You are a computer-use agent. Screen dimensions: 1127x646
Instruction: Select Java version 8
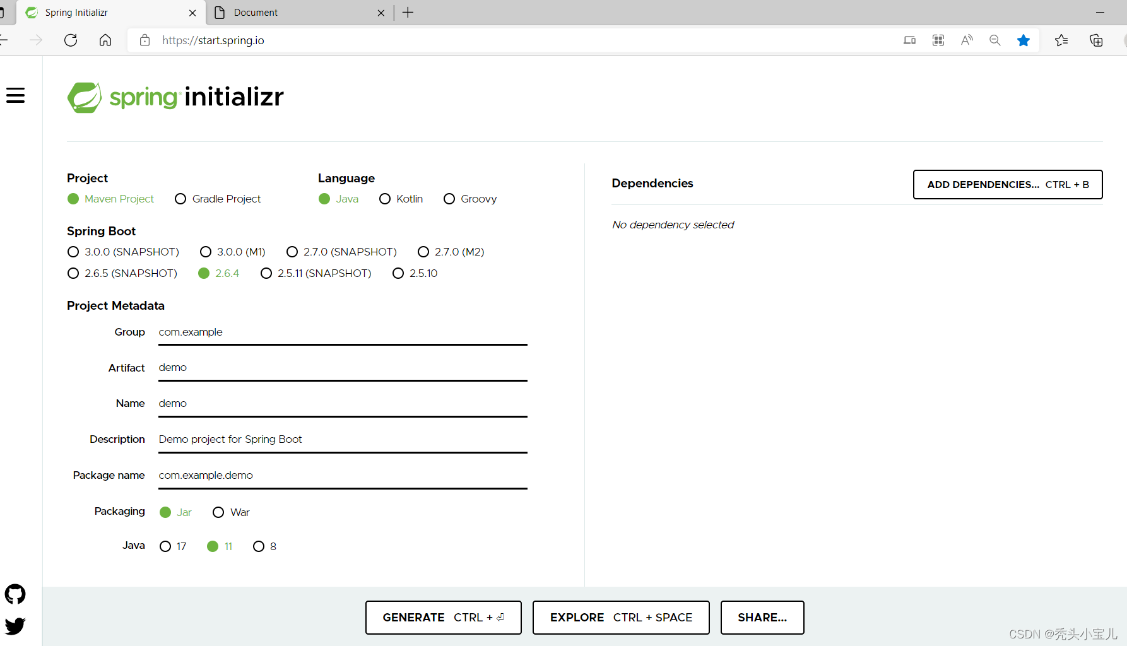(265, 546)
